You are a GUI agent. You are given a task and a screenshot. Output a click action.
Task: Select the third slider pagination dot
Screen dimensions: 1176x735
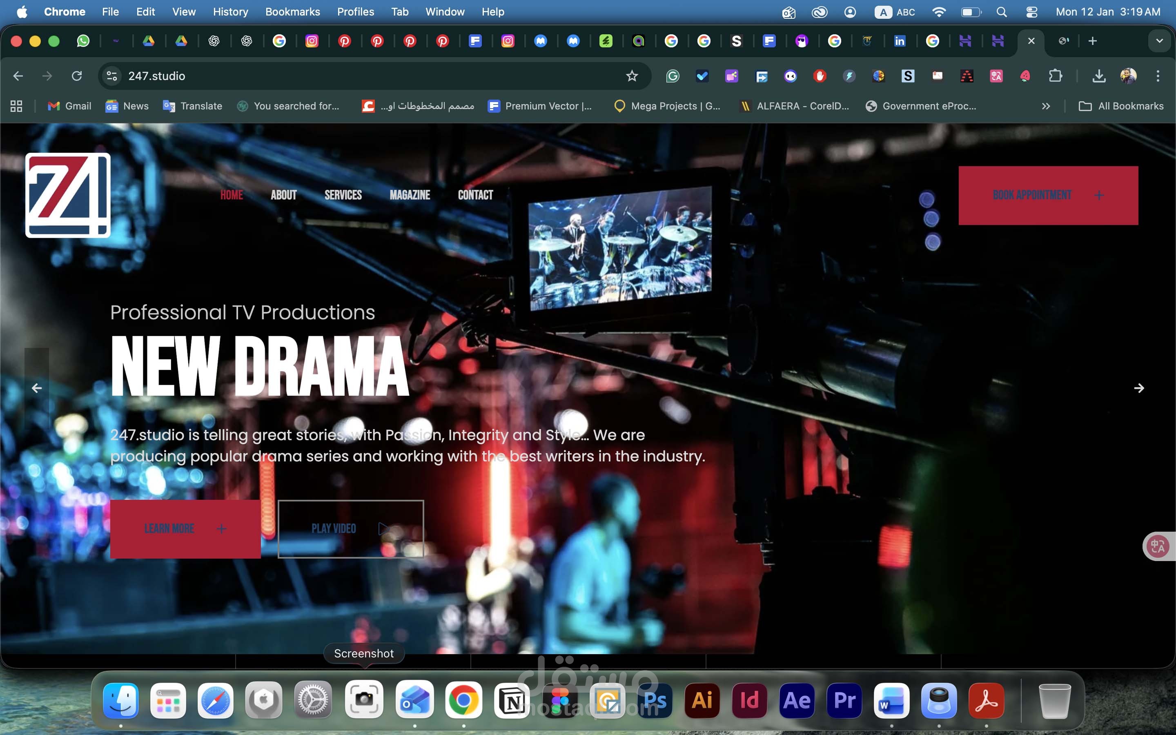tap(933, 242)
